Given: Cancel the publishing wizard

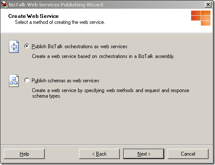Looking at the screenshot, I should [x=188, y=154].
